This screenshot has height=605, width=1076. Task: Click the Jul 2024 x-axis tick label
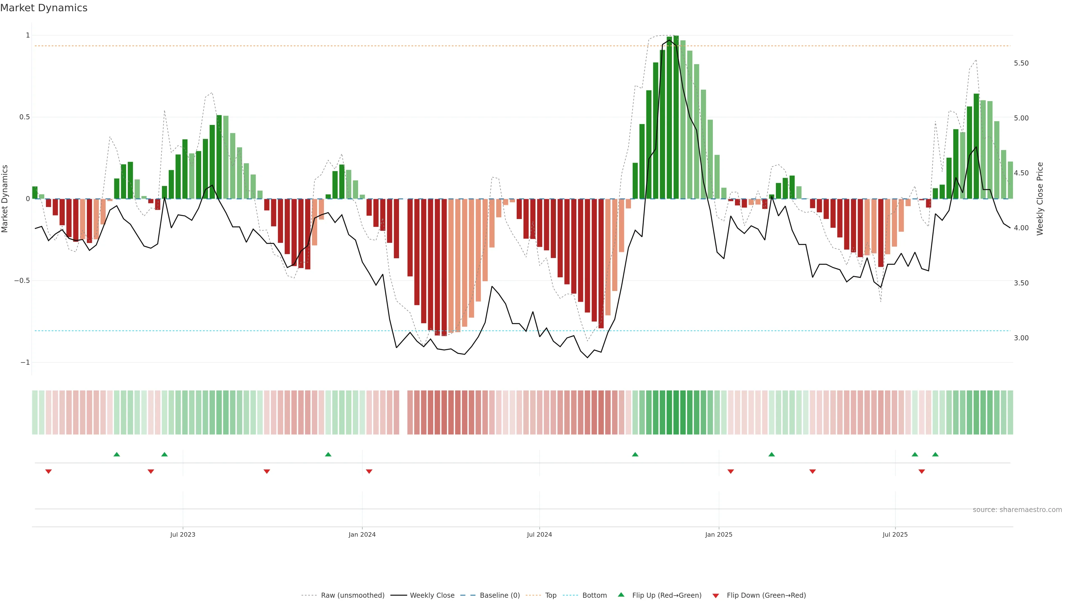pyautogui.click(x=539, y=534)
